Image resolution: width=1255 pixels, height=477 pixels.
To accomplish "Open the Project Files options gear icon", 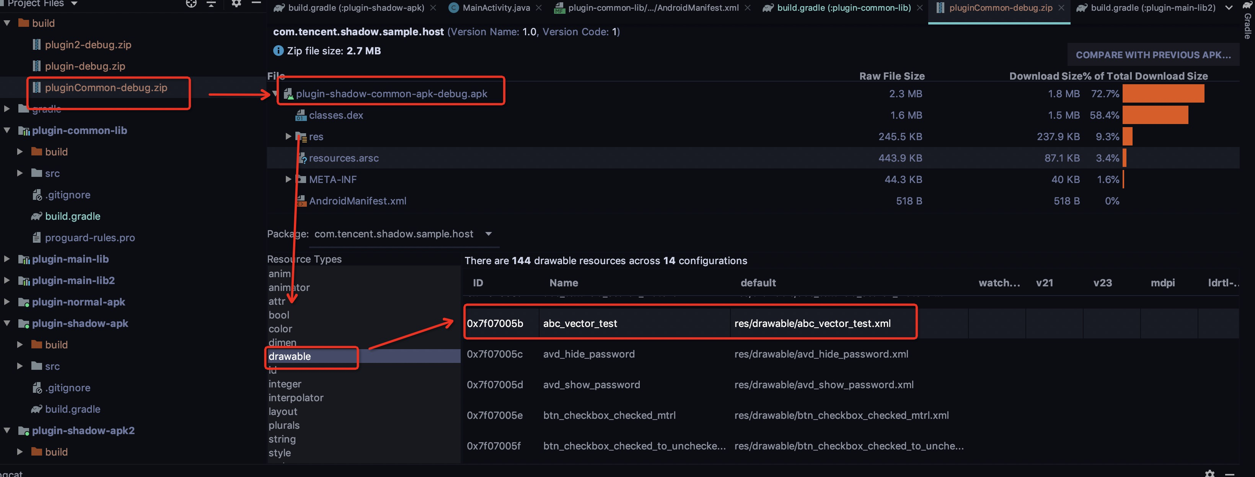I will tap(236, 3).
